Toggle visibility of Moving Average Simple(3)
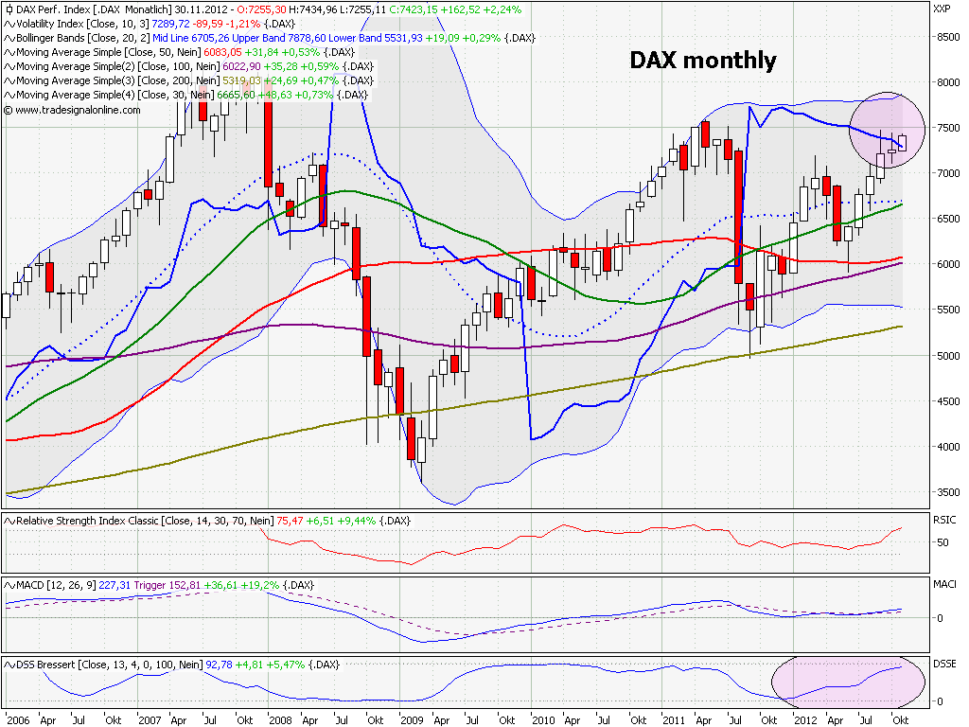This screenshot has height=727, width=969. (x=8, y=80)
